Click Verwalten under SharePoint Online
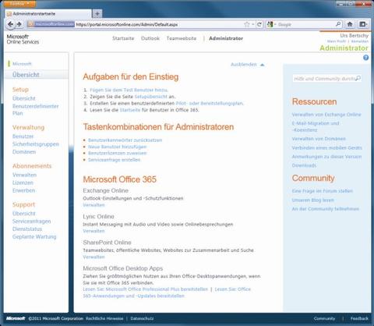Image resolution: width=374 pixels, height=326 pixels. 93,257
